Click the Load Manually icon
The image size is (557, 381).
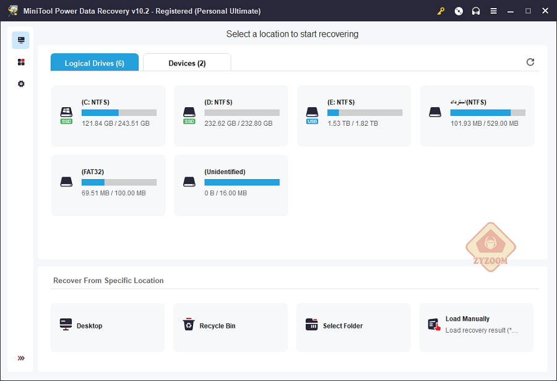click(434, 325)
